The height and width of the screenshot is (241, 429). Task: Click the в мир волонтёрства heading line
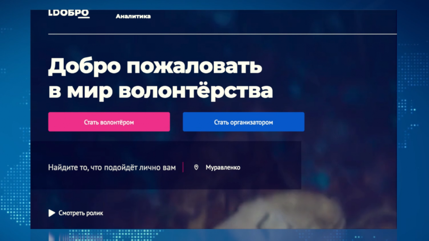(x=160, y=91)
